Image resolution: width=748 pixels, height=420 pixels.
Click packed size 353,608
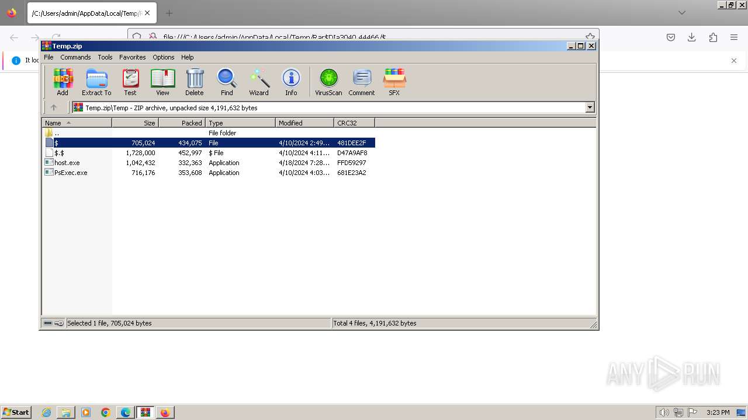point(190,173)
